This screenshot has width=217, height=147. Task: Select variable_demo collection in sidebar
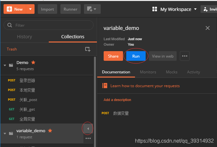point(31,131)
